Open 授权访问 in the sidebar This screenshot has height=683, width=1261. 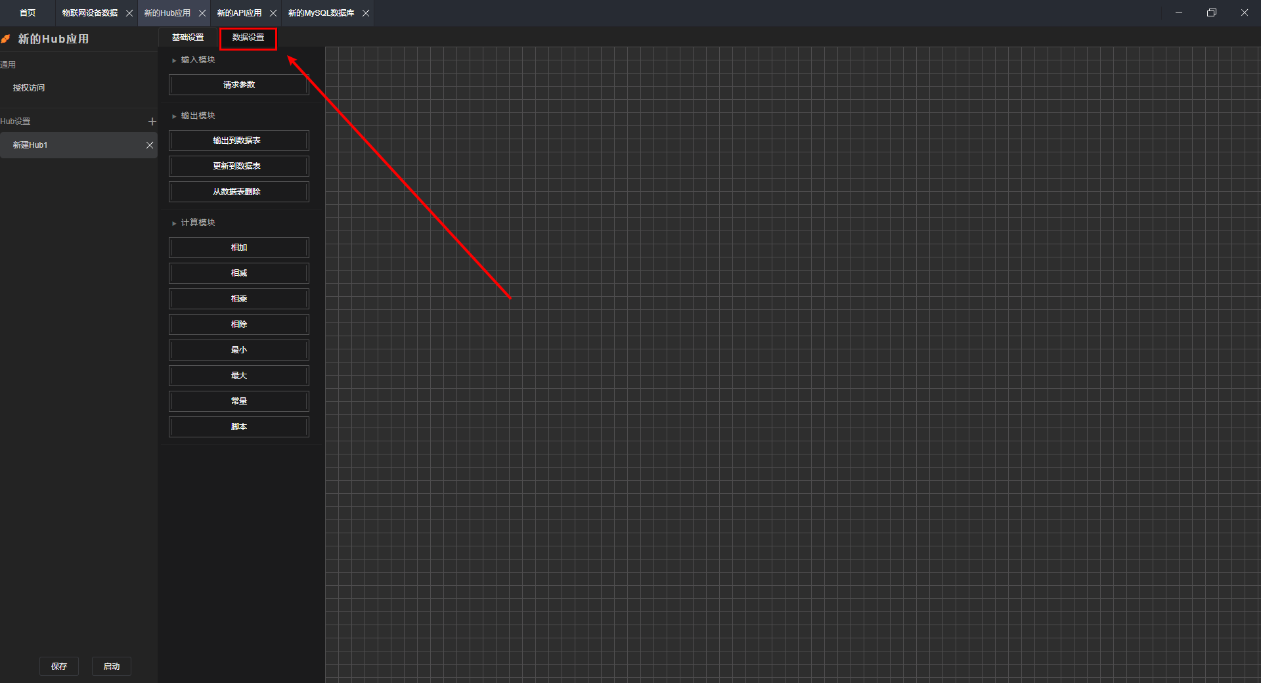(x=79, y=88)
